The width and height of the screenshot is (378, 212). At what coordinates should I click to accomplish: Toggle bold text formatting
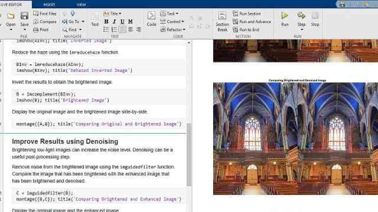(106, 22)
